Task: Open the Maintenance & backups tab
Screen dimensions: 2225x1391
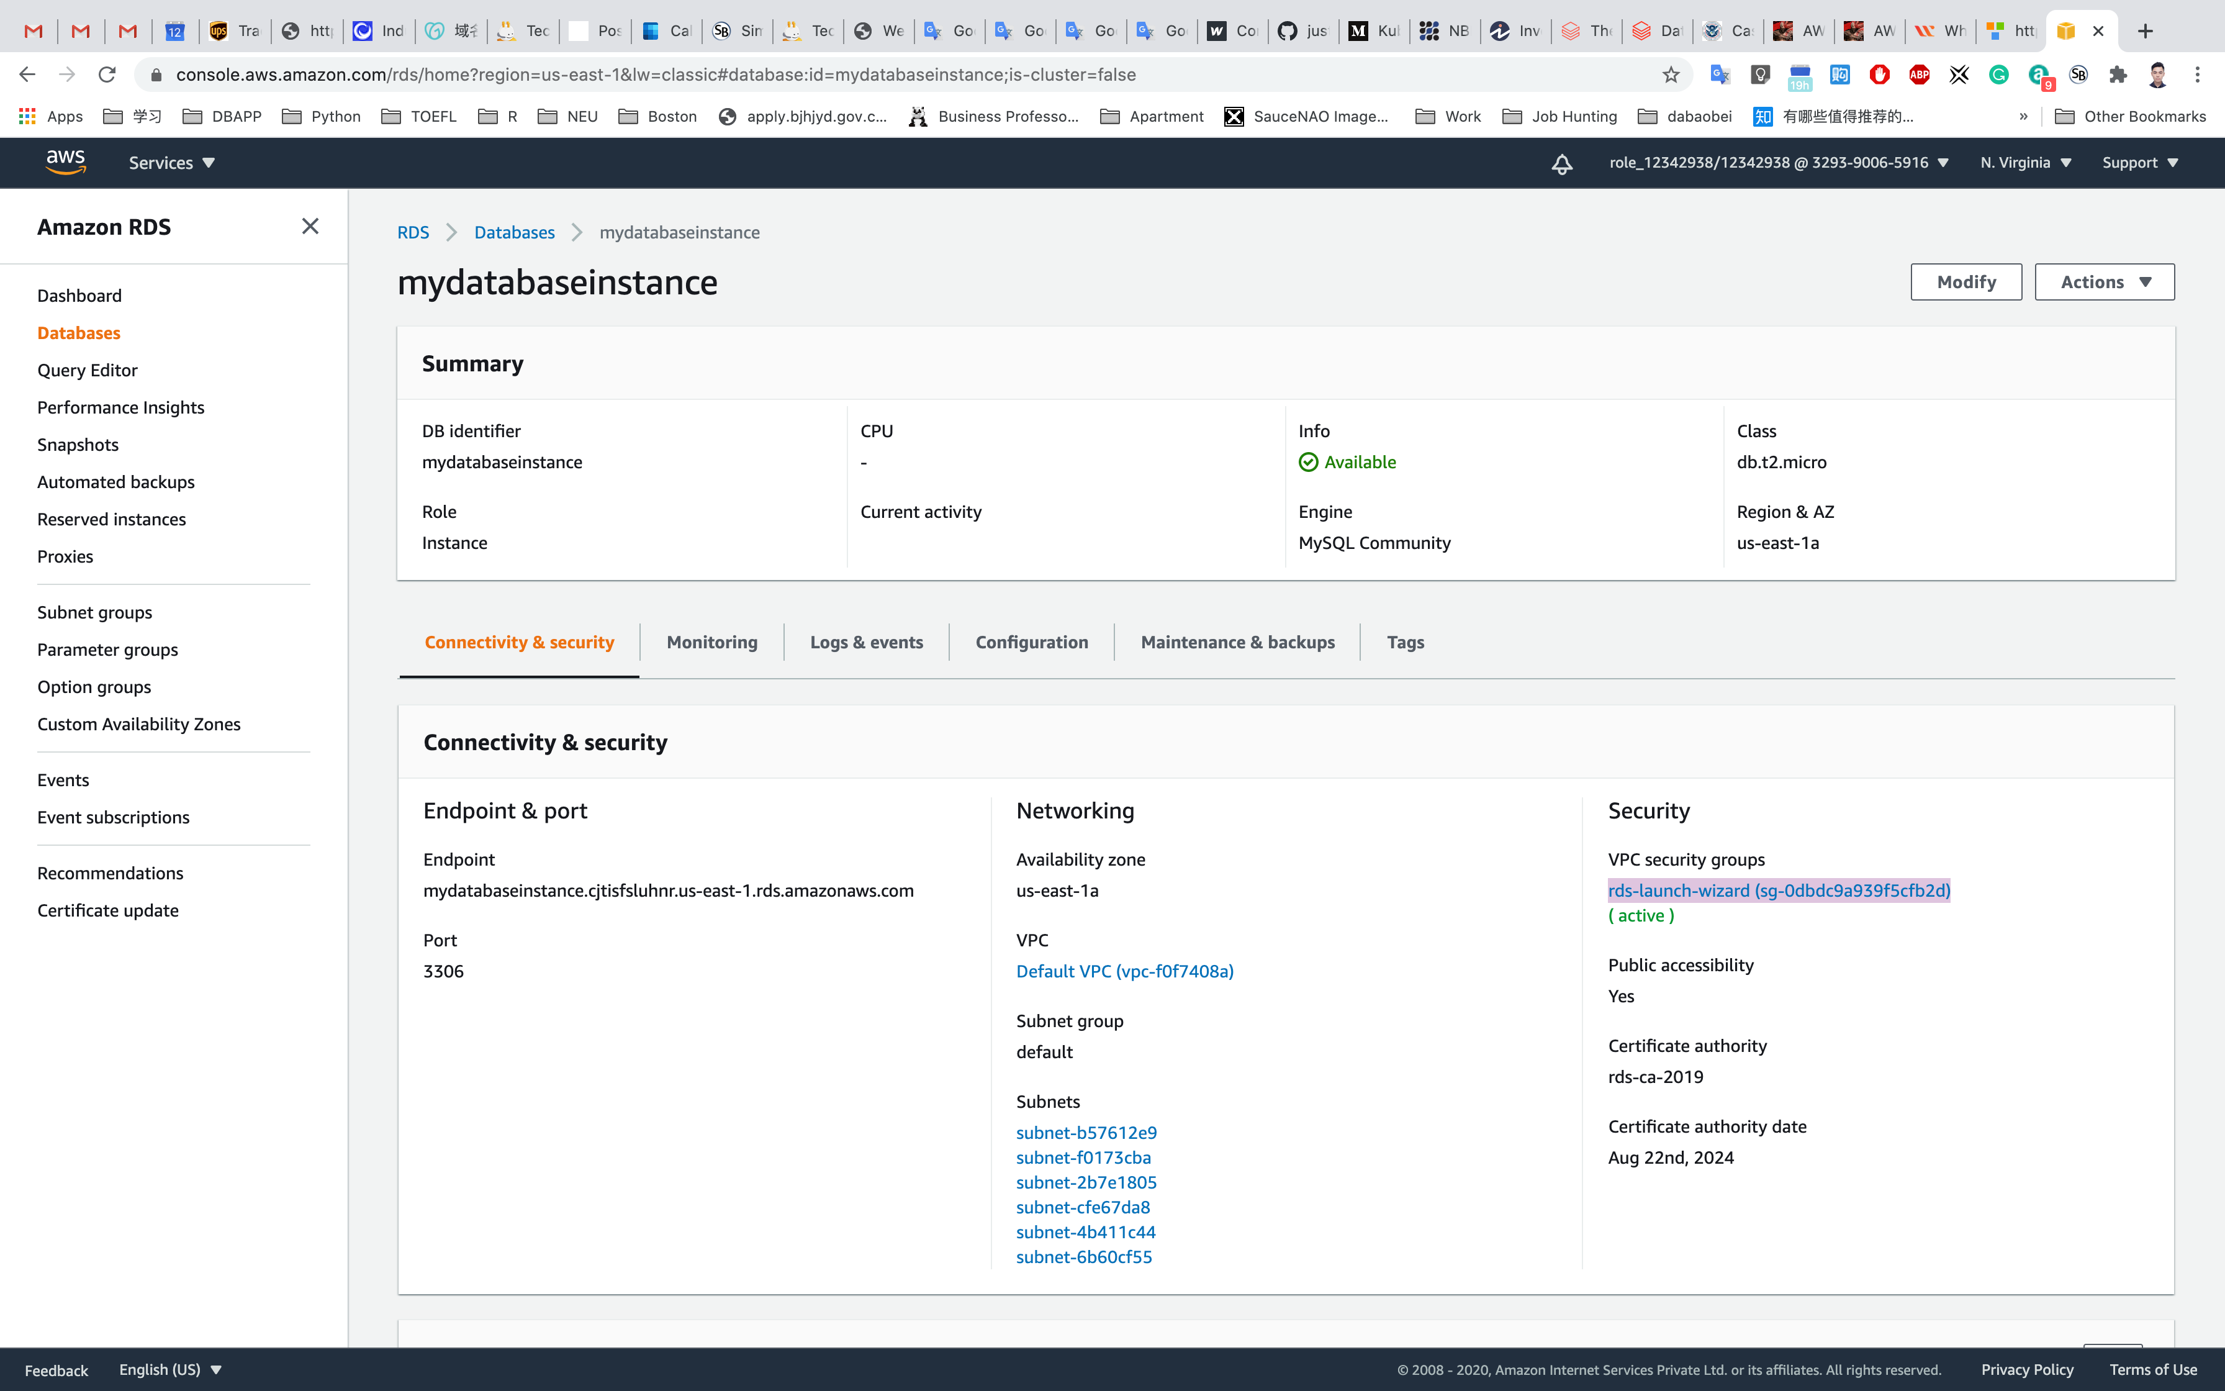Action: (1237, 642)
